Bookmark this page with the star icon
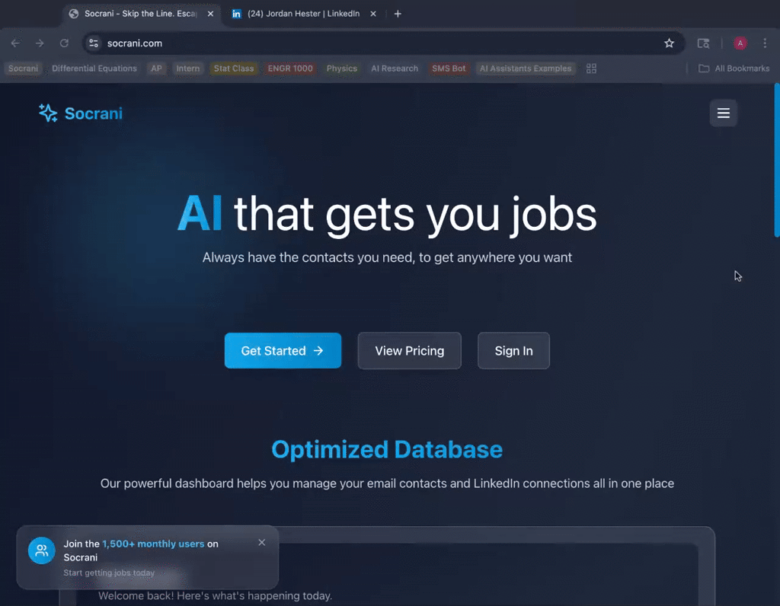This screenshot has width=780, height=606. tap(669, 43)
